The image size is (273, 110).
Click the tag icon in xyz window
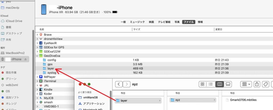pos(266,84)
